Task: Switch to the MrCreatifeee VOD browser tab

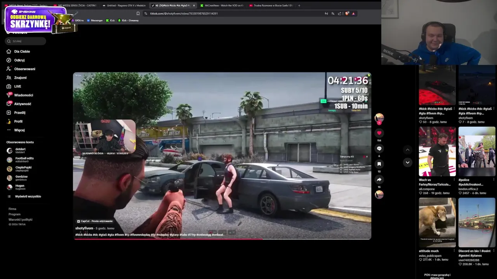Action: pyautogui.click(x=222, y=5)
